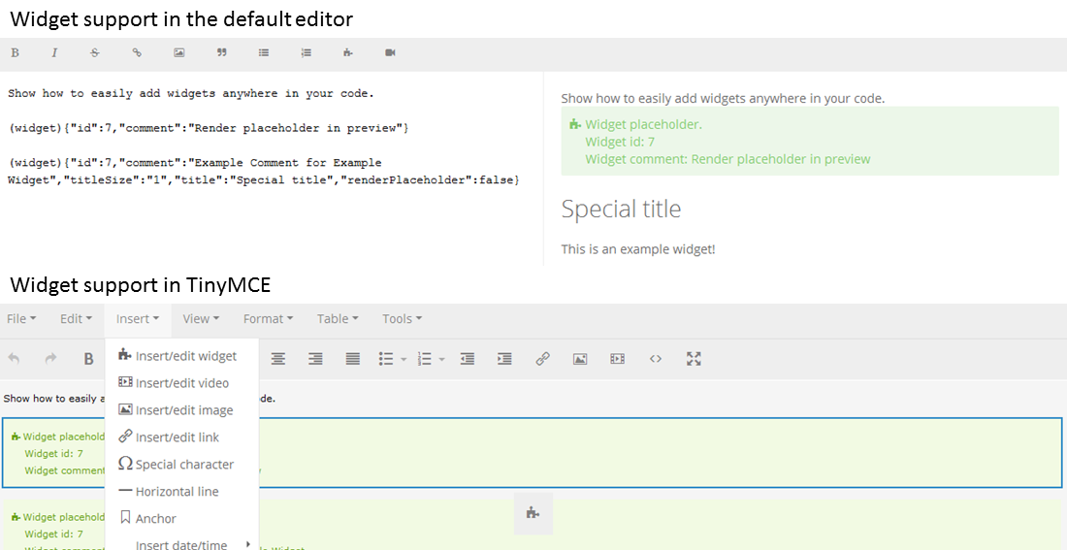
Task: Insert a widget via the default editor puzzle icon
Action: point(347,53)
